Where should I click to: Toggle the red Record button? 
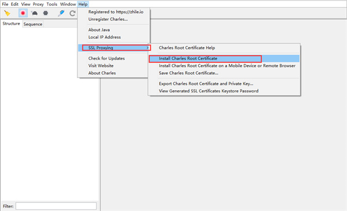point(23,13)
